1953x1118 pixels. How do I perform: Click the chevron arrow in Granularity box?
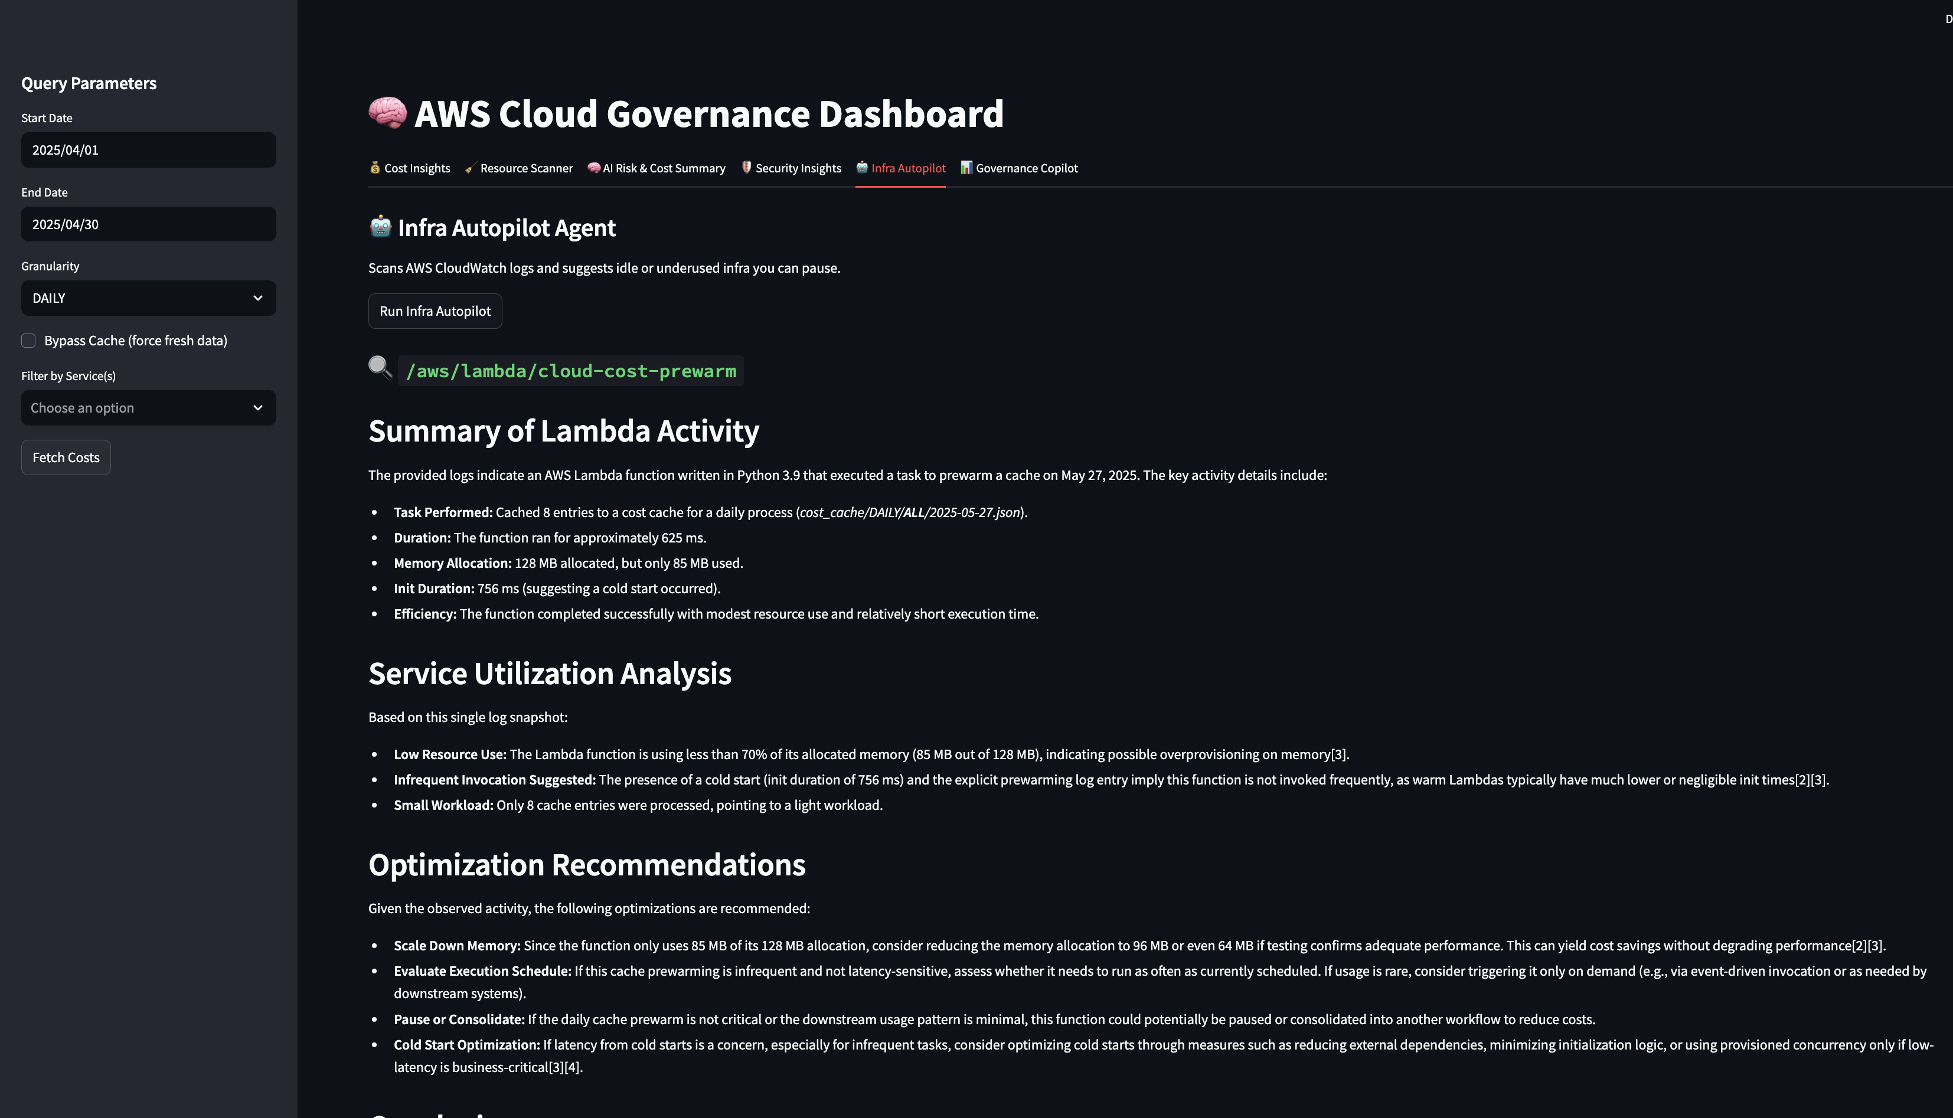coord(258,298)
